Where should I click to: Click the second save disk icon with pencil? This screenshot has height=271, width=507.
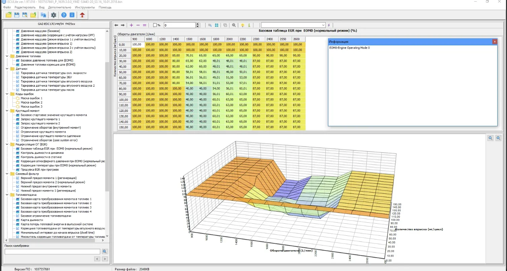click(25, 15)
